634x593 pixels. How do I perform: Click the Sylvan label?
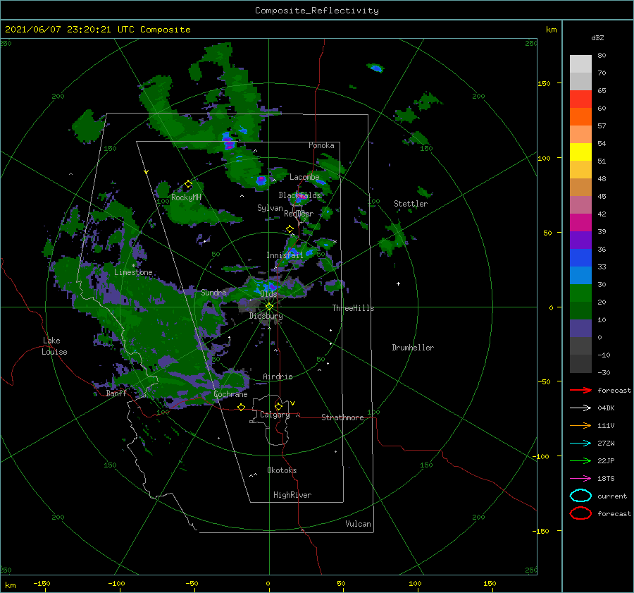270,208
